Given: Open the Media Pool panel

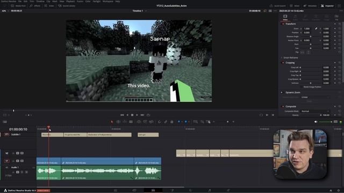Looking at the screenshot, I should point(18,6).
